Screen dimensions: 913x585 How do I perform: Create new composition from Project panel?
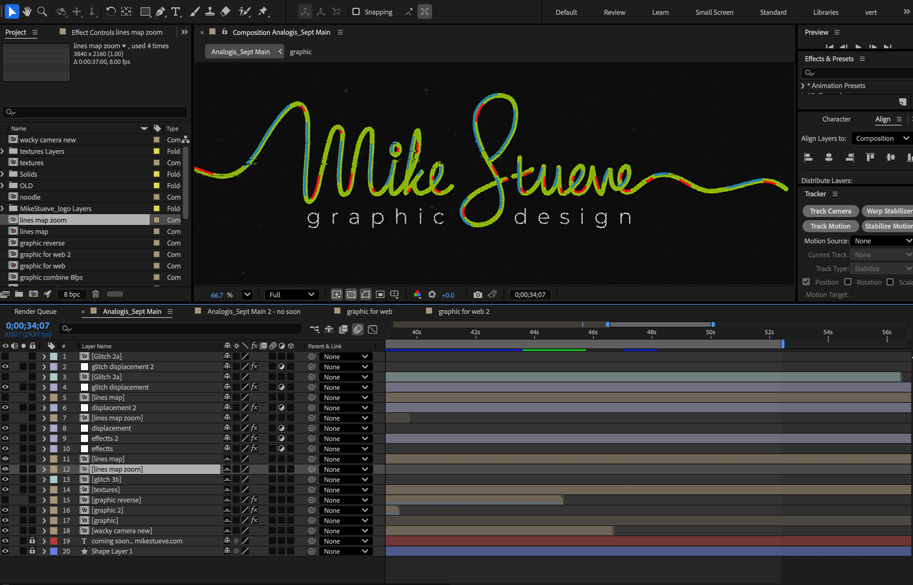[33, 294]
